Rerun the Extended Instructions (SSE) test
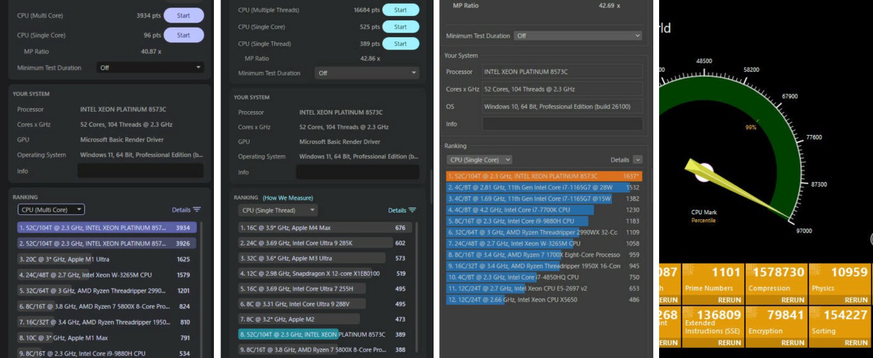 [x=730, y=343]
